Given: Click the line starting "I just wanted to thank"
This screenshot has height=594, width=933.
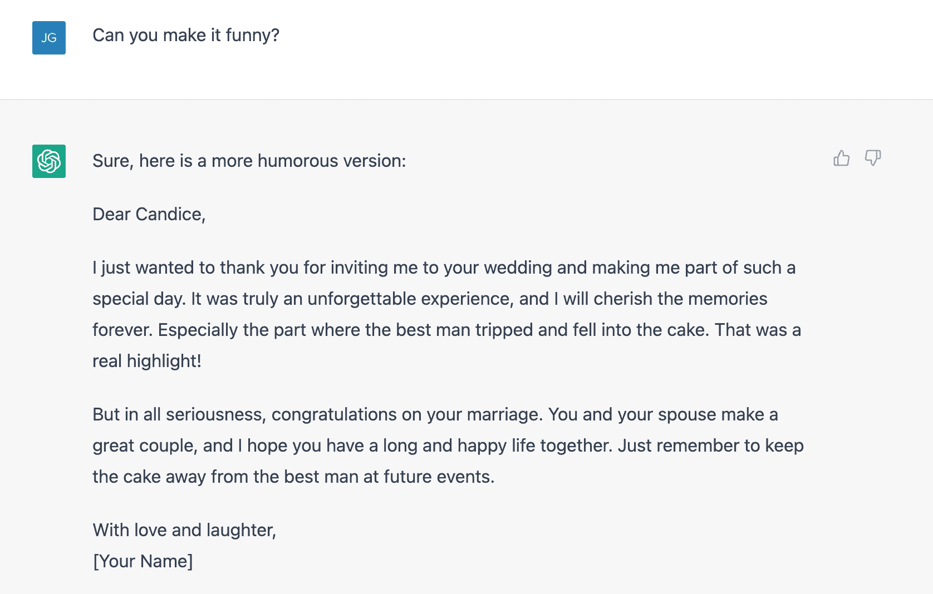Looking at the screenshot, I should [444, 268].
